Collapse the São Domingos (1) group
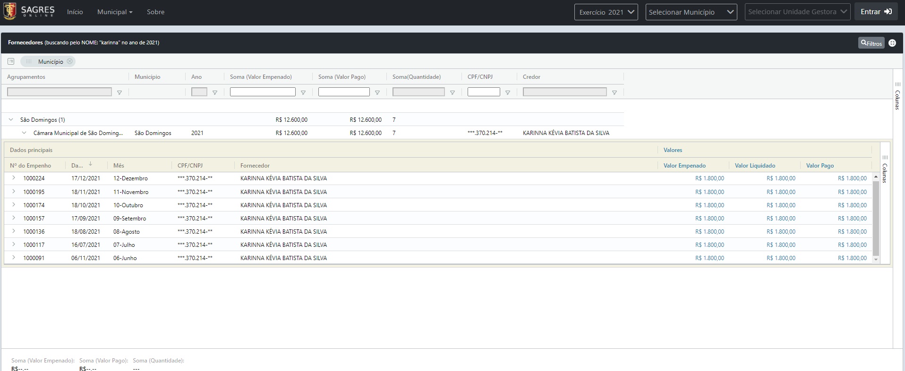 pyautogui.click(x=11, y=120)
